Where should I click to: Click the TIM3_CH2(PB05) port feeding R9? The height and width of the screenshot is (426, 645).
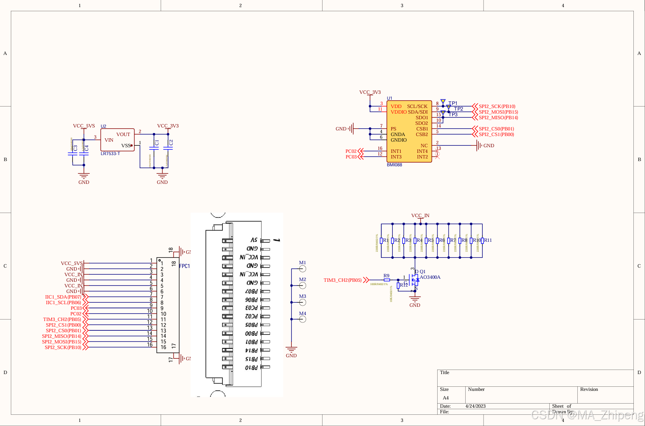[x=346, y=280]
